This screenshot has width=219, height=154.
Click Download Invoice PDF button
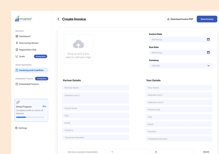coord(180,19)
